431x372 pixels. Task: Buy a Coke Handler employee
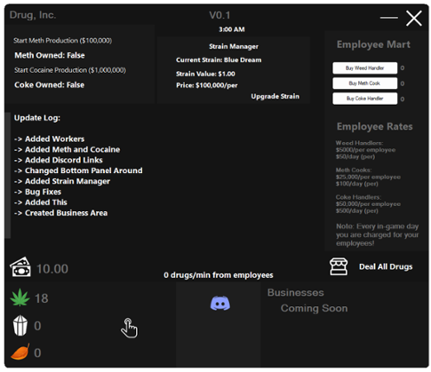point(364,99)
